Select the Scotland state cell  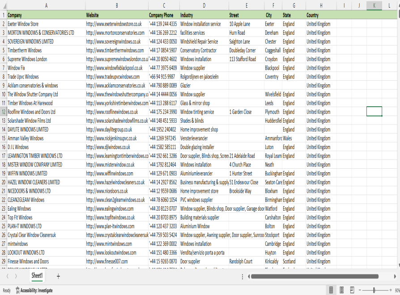pyautogui.click(x=289, y=262)
